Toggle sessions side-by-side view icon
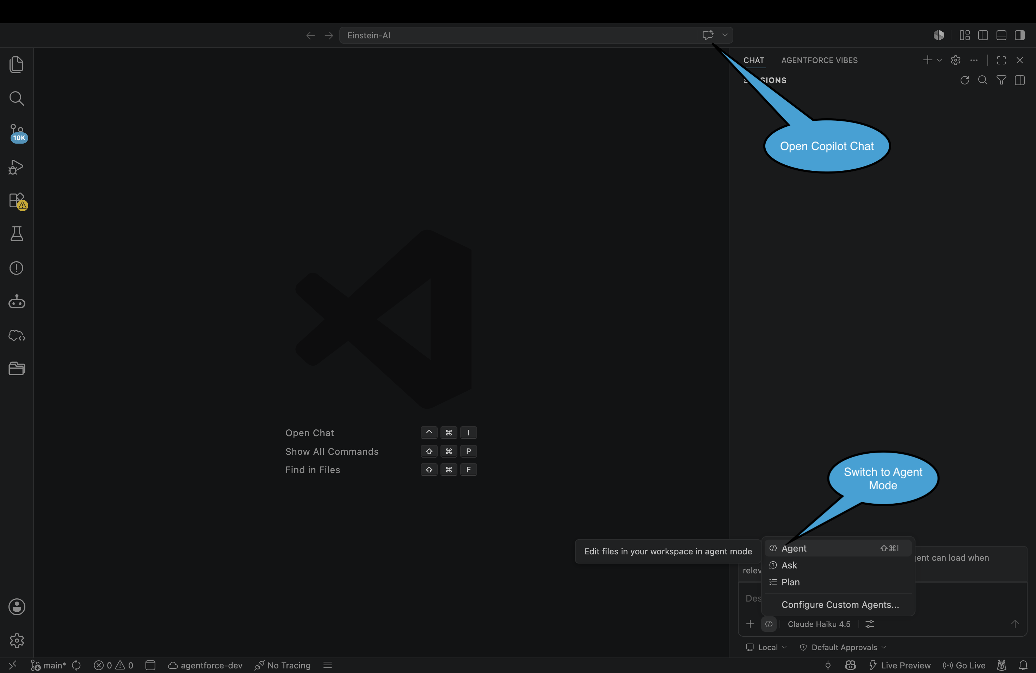Viewport: 1036px width, 673px height. 1019,80
